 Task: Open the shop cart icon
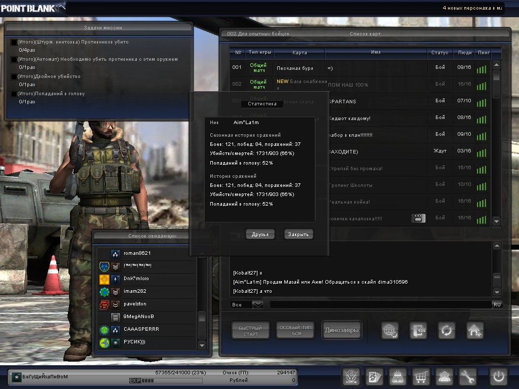pyautogui.click(x=421, y=376)
